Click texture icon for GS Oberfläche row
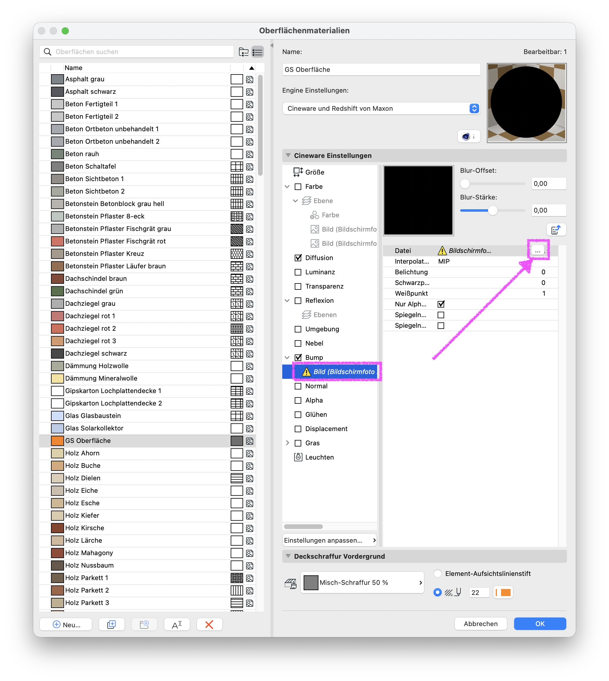Image resolution: width=609 pixels, height=681 pixels. [250, 441]
